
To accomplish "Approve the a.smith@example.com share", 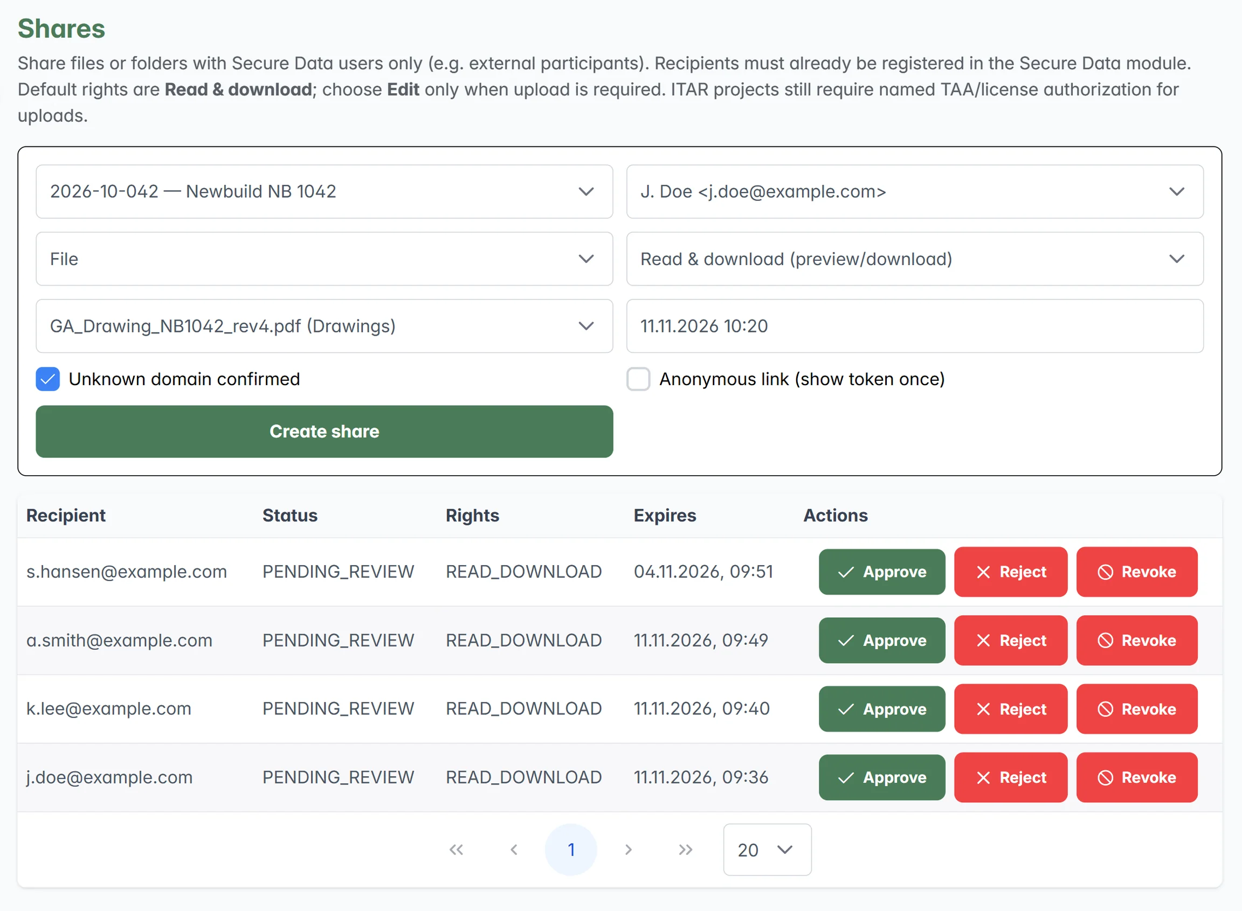I will coord(882,640).
